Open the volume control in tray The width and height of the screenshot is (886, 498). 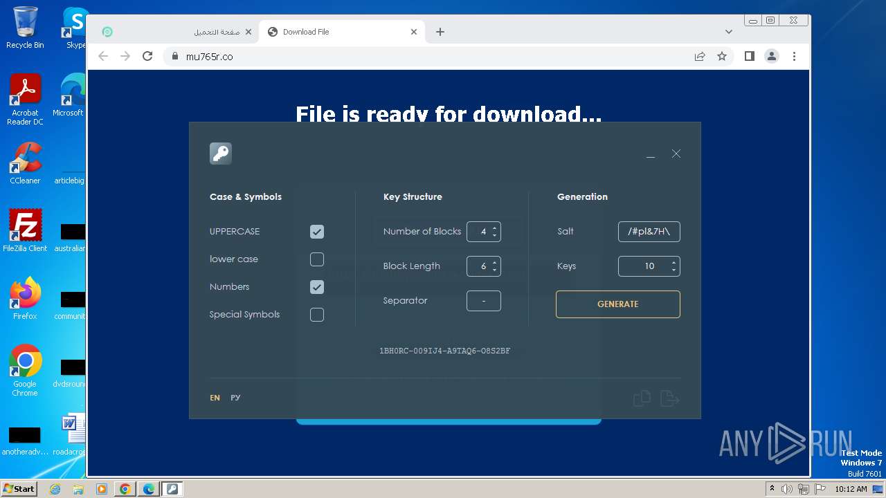pos(787,489)
